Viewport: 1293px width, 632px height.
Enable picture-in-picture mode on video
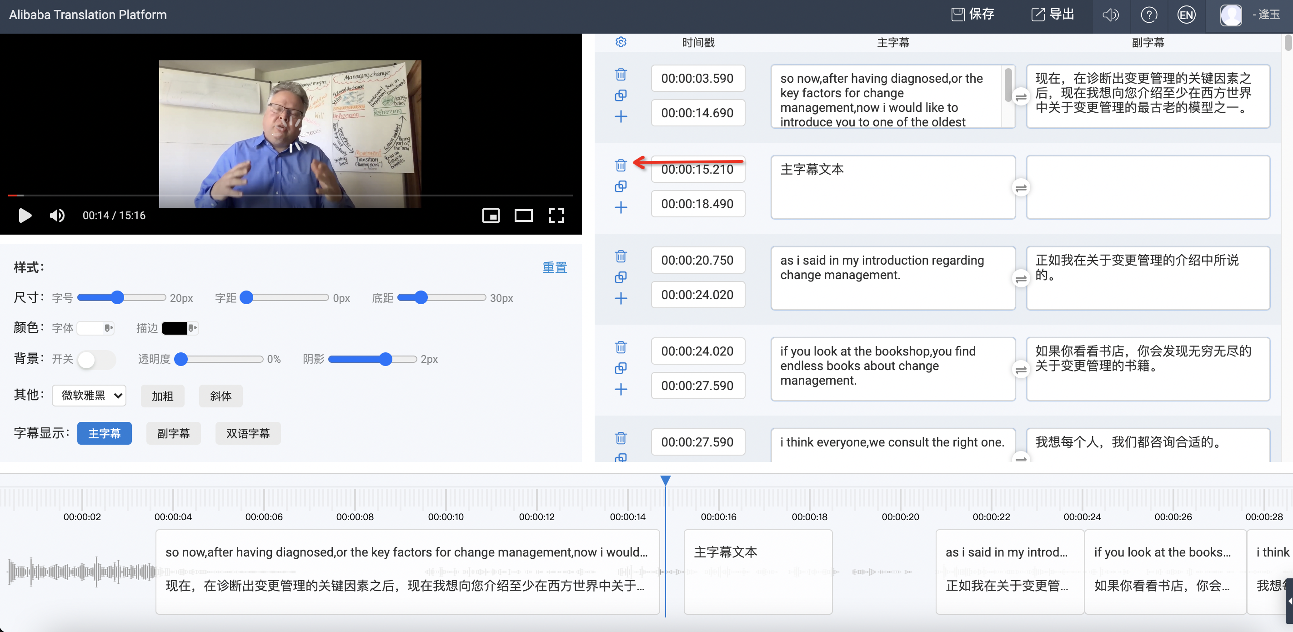pos(491,216)
